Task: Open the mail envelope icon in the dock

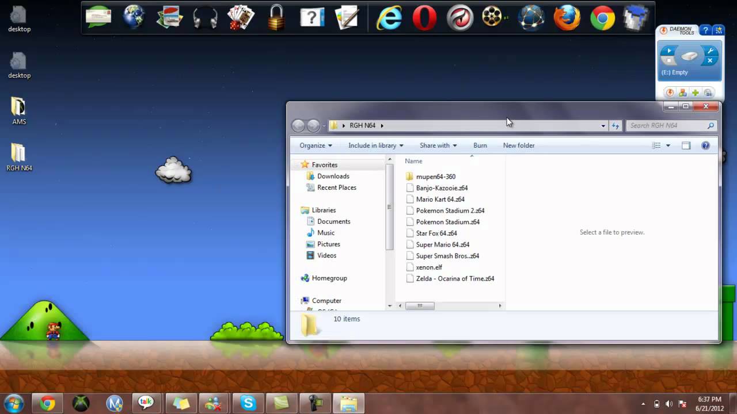Action: 98,17
